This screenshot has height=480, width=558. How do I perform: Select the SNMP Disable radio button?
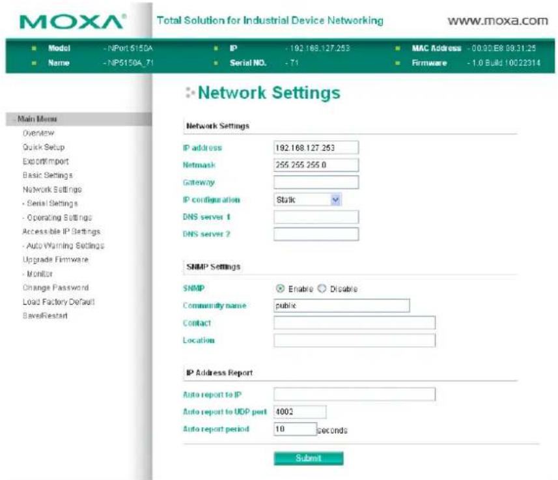322,289
